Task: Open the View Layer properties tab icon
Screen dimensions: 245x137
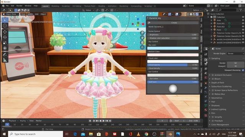Action: 206,68
